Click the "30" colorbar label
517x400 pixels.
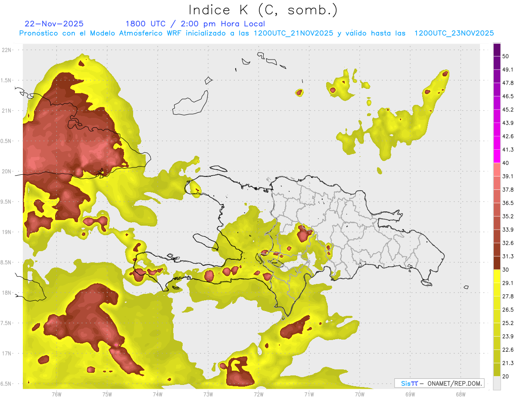coord(506,270)
